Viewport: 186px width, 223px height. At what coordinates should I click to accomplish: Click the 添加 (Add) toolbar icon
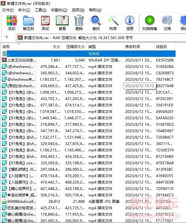[x=12, y=21]
